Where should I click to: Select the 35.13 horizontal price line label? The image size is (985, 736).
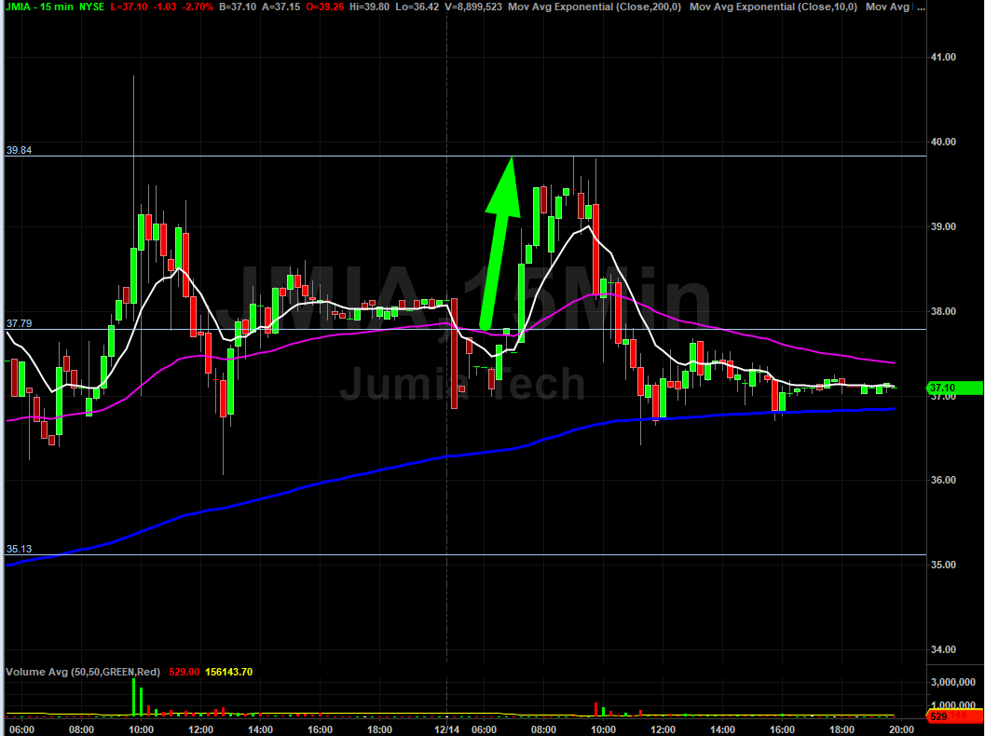tap(19, 550)
